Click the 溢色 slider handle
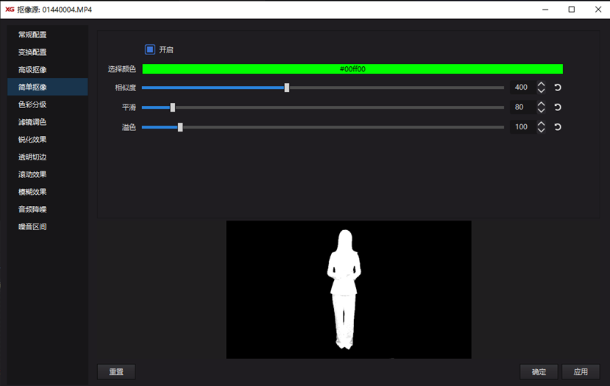 pos(180,127)
